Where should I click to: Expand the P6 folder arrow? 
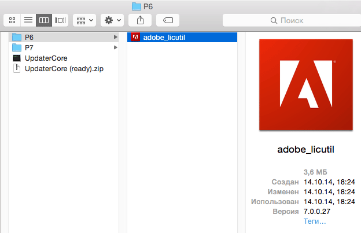pos(115,37)
